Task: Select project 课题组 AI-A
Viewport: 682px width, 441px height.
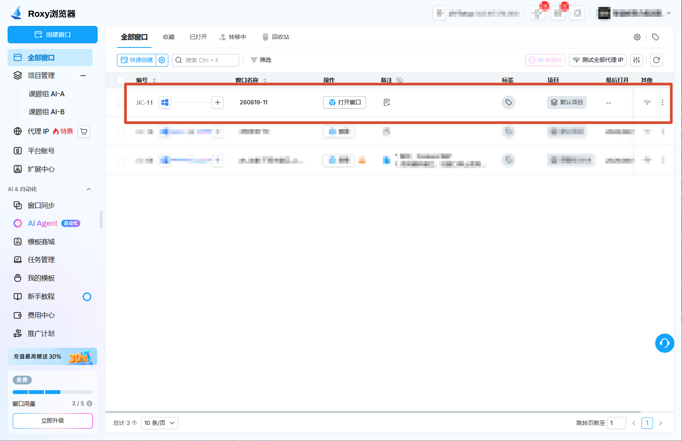Action: 47,94
